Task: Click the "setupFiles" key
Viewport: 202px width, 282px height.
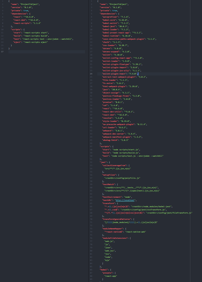Action: [x=109, y=175]
